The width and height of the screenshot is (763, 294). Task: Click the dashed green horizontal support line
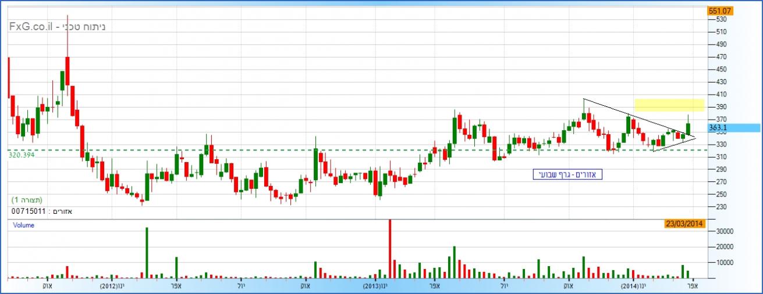tap(349, 150)
